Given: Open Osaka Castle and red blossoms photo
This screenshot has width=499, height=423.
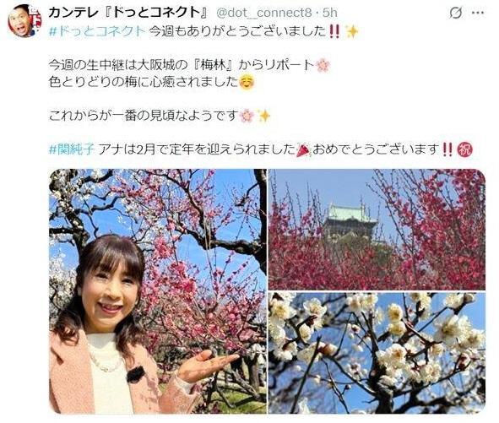Looking at the screenshot, I should 377,229.
